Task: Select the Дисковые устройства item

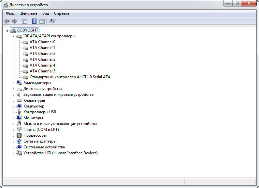Action: click(x=43, y=89)
